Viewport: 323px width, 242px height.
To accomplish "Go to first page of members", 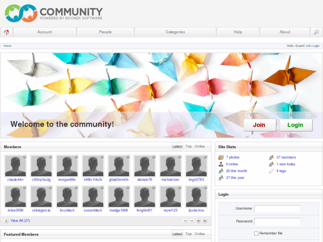I will 185,221.
